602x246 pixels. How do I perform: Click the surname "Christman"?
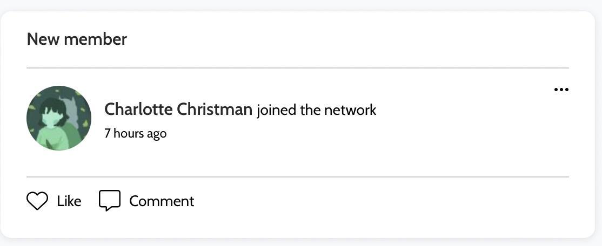pyautogui.click(x=215, y=110)
